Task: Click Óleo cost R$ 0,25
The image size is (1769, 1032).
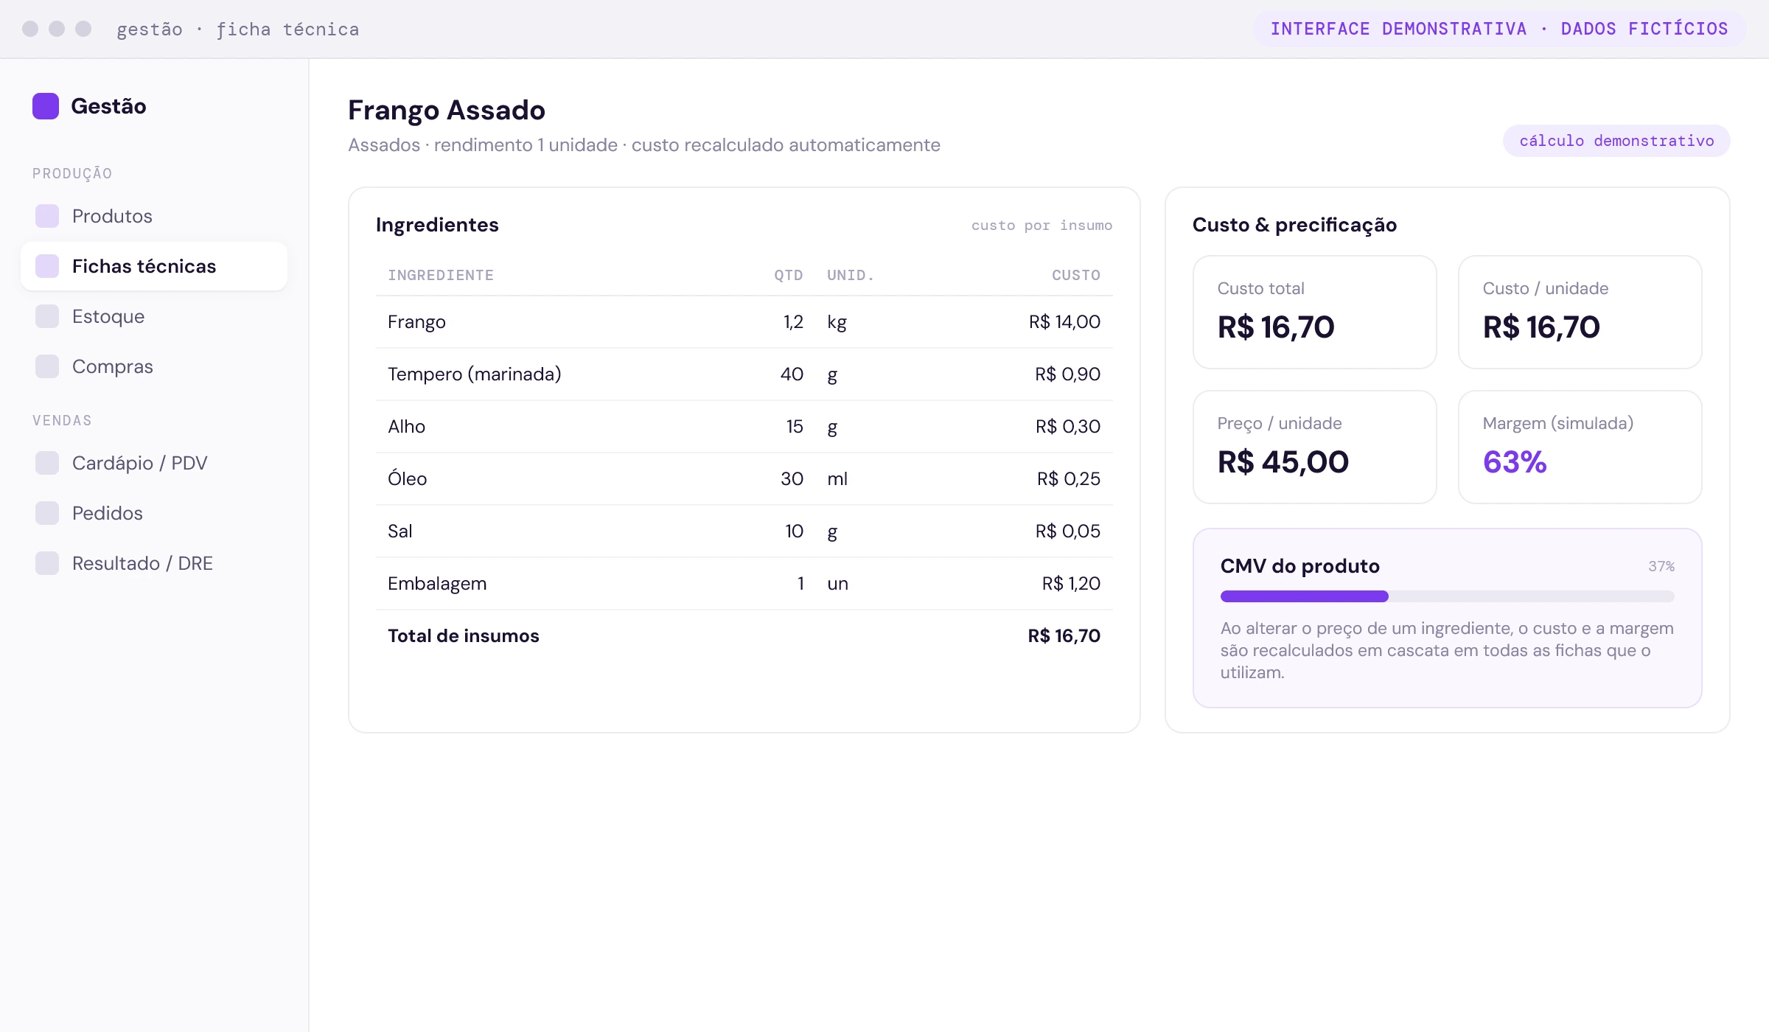Action: point(1068,479)
